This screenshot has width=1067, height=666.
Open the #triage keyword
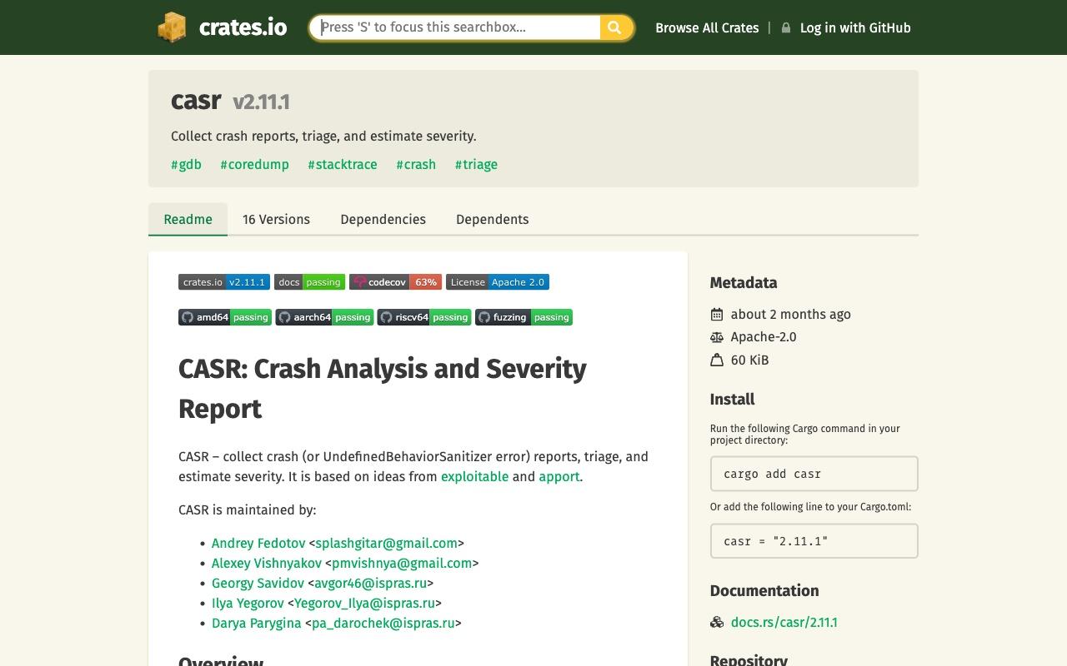coord(476,164)
